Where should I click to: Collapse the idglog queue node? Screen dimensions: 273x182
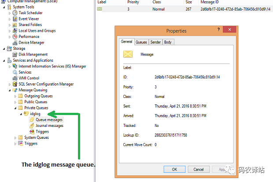pyautogui.click(x=21, y=114)
